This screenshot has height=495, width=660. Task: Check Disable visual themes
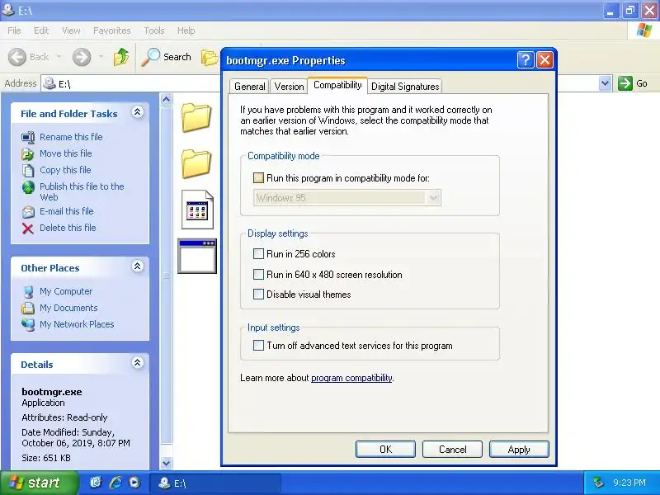point(258,294)
